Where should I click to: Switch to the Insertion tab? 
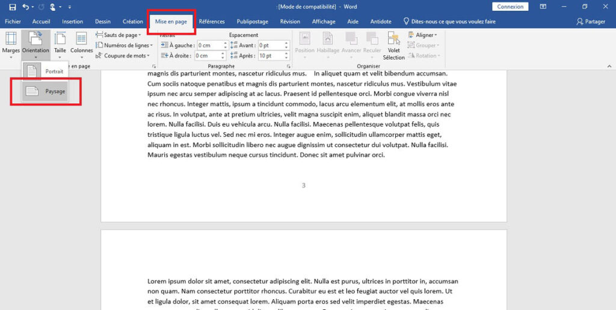click(x=73, y=22)
